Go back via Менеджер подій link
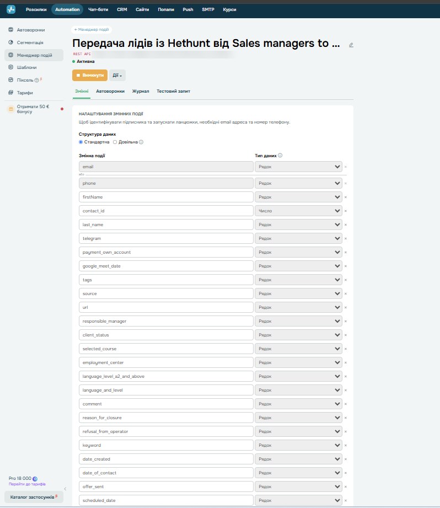The height and width of the screenshot is (508, 440). pyautogui.click(x=92, y=29)
